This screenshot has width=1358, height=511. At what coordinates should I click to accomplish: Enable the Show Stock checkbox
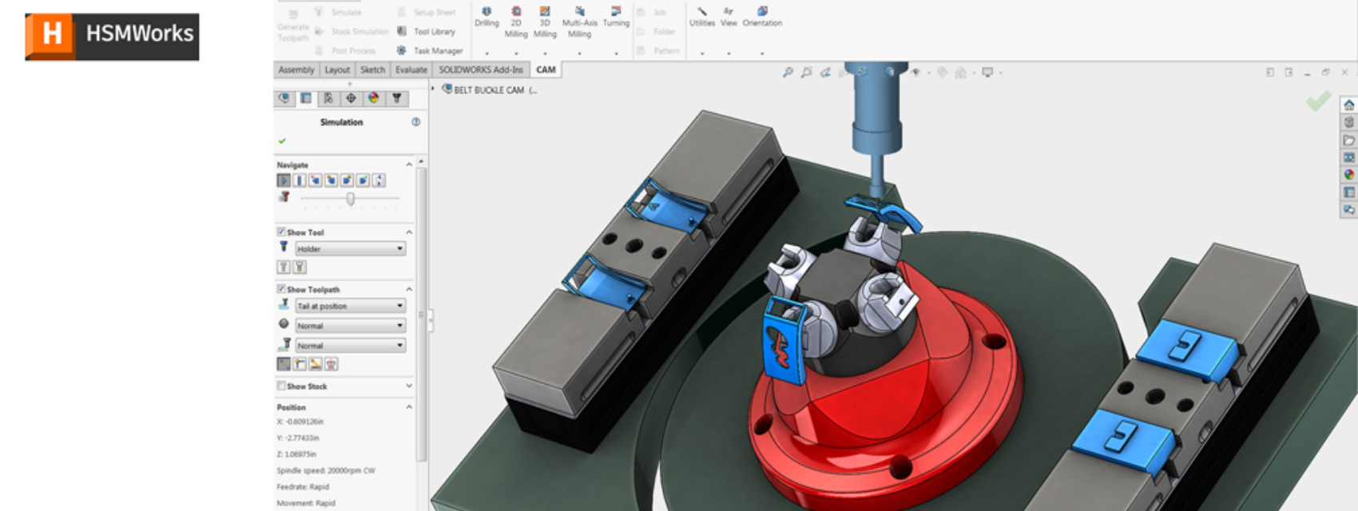(x=281, y=386)
